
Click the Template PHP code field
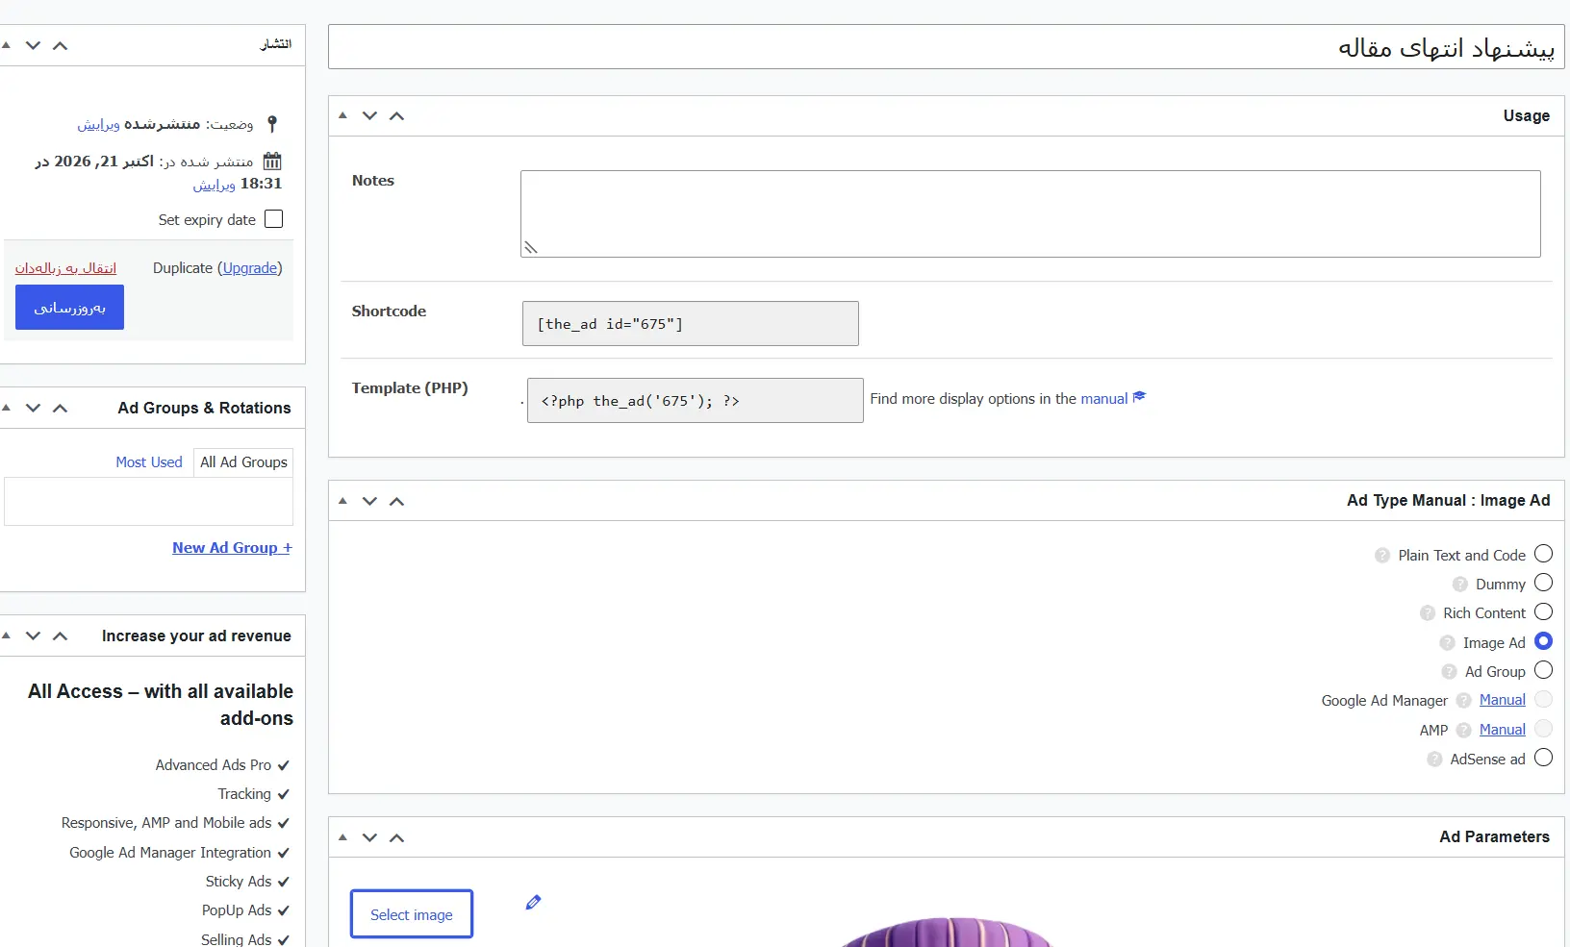[696, 400]
